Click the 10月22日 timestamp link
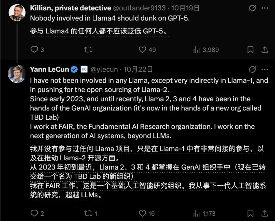 (138, 69)
